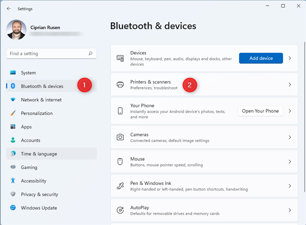Click the Accessibility figure icon
Screen dimensions: 306x225
click(x=13, y=181)
